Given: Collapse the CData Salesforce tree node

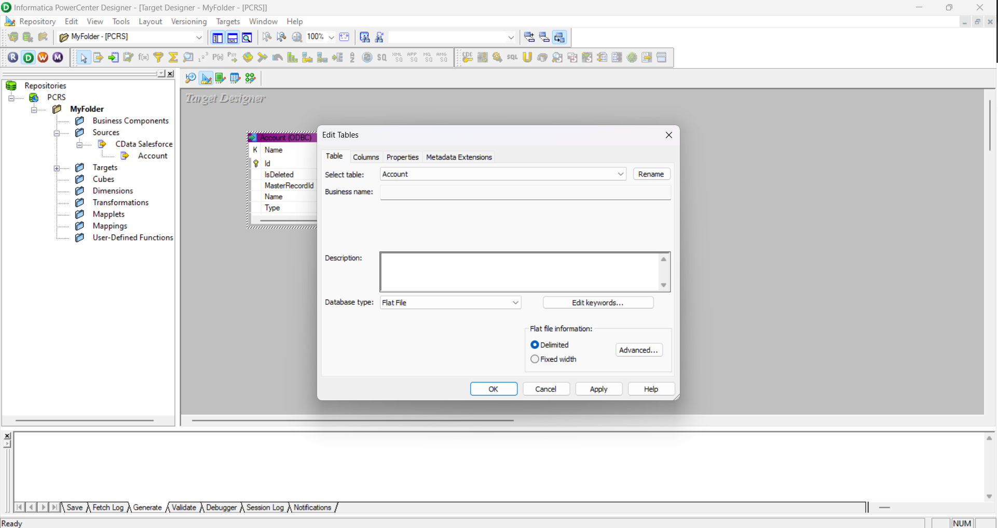Looking at the screenshot, I should click(x=80, y=144).
